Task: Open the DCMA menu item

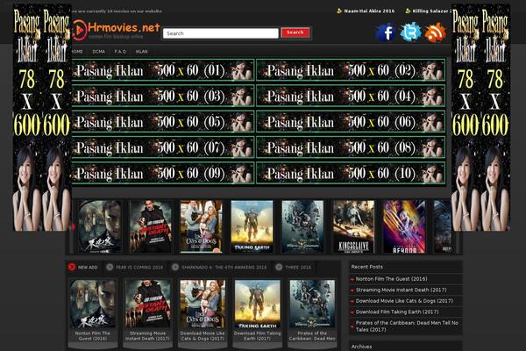Action: (98, 52)
